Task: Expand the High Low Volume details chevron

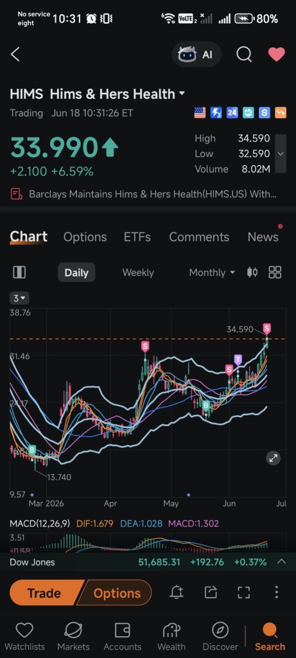Action: (281, 154)
